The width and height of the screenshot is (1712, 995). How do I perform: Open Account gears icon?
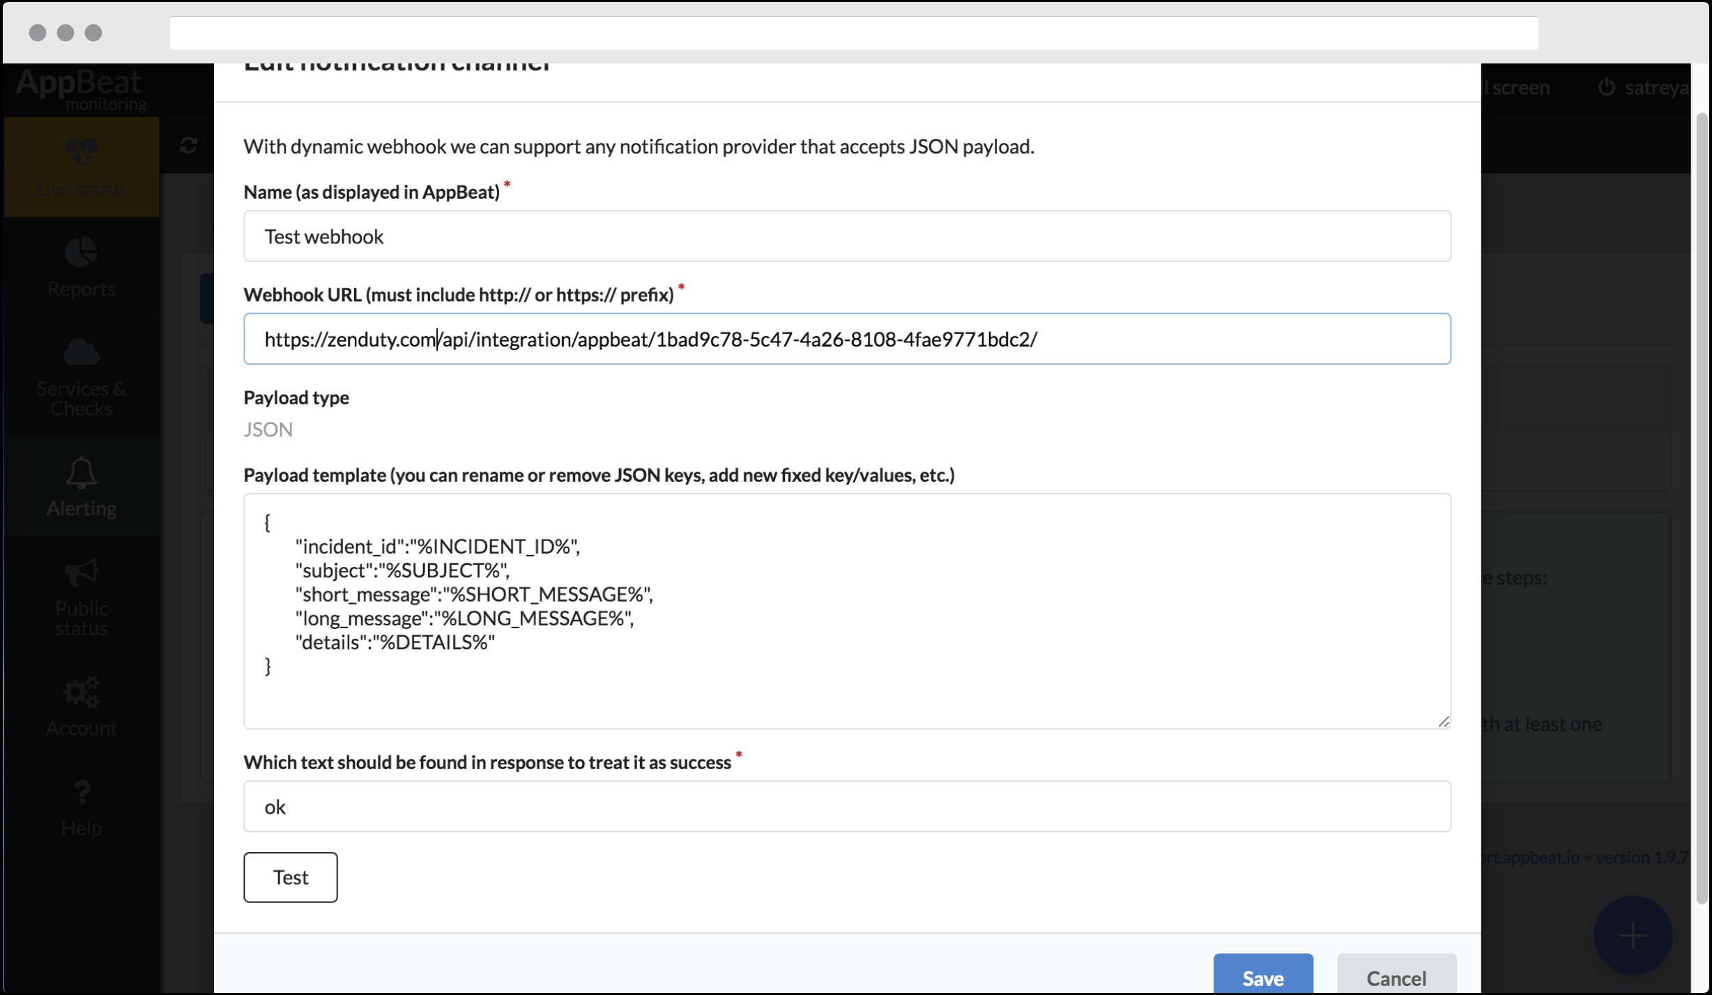(82, 692)
